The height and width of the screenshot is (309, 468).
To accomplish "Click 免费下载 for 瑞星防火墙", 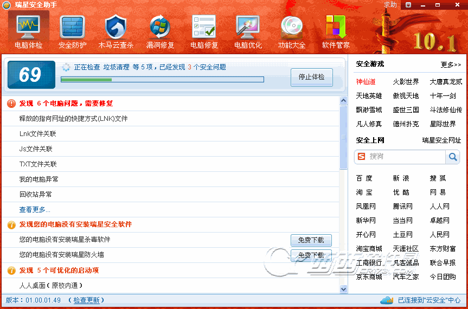I will coord(311,255).
